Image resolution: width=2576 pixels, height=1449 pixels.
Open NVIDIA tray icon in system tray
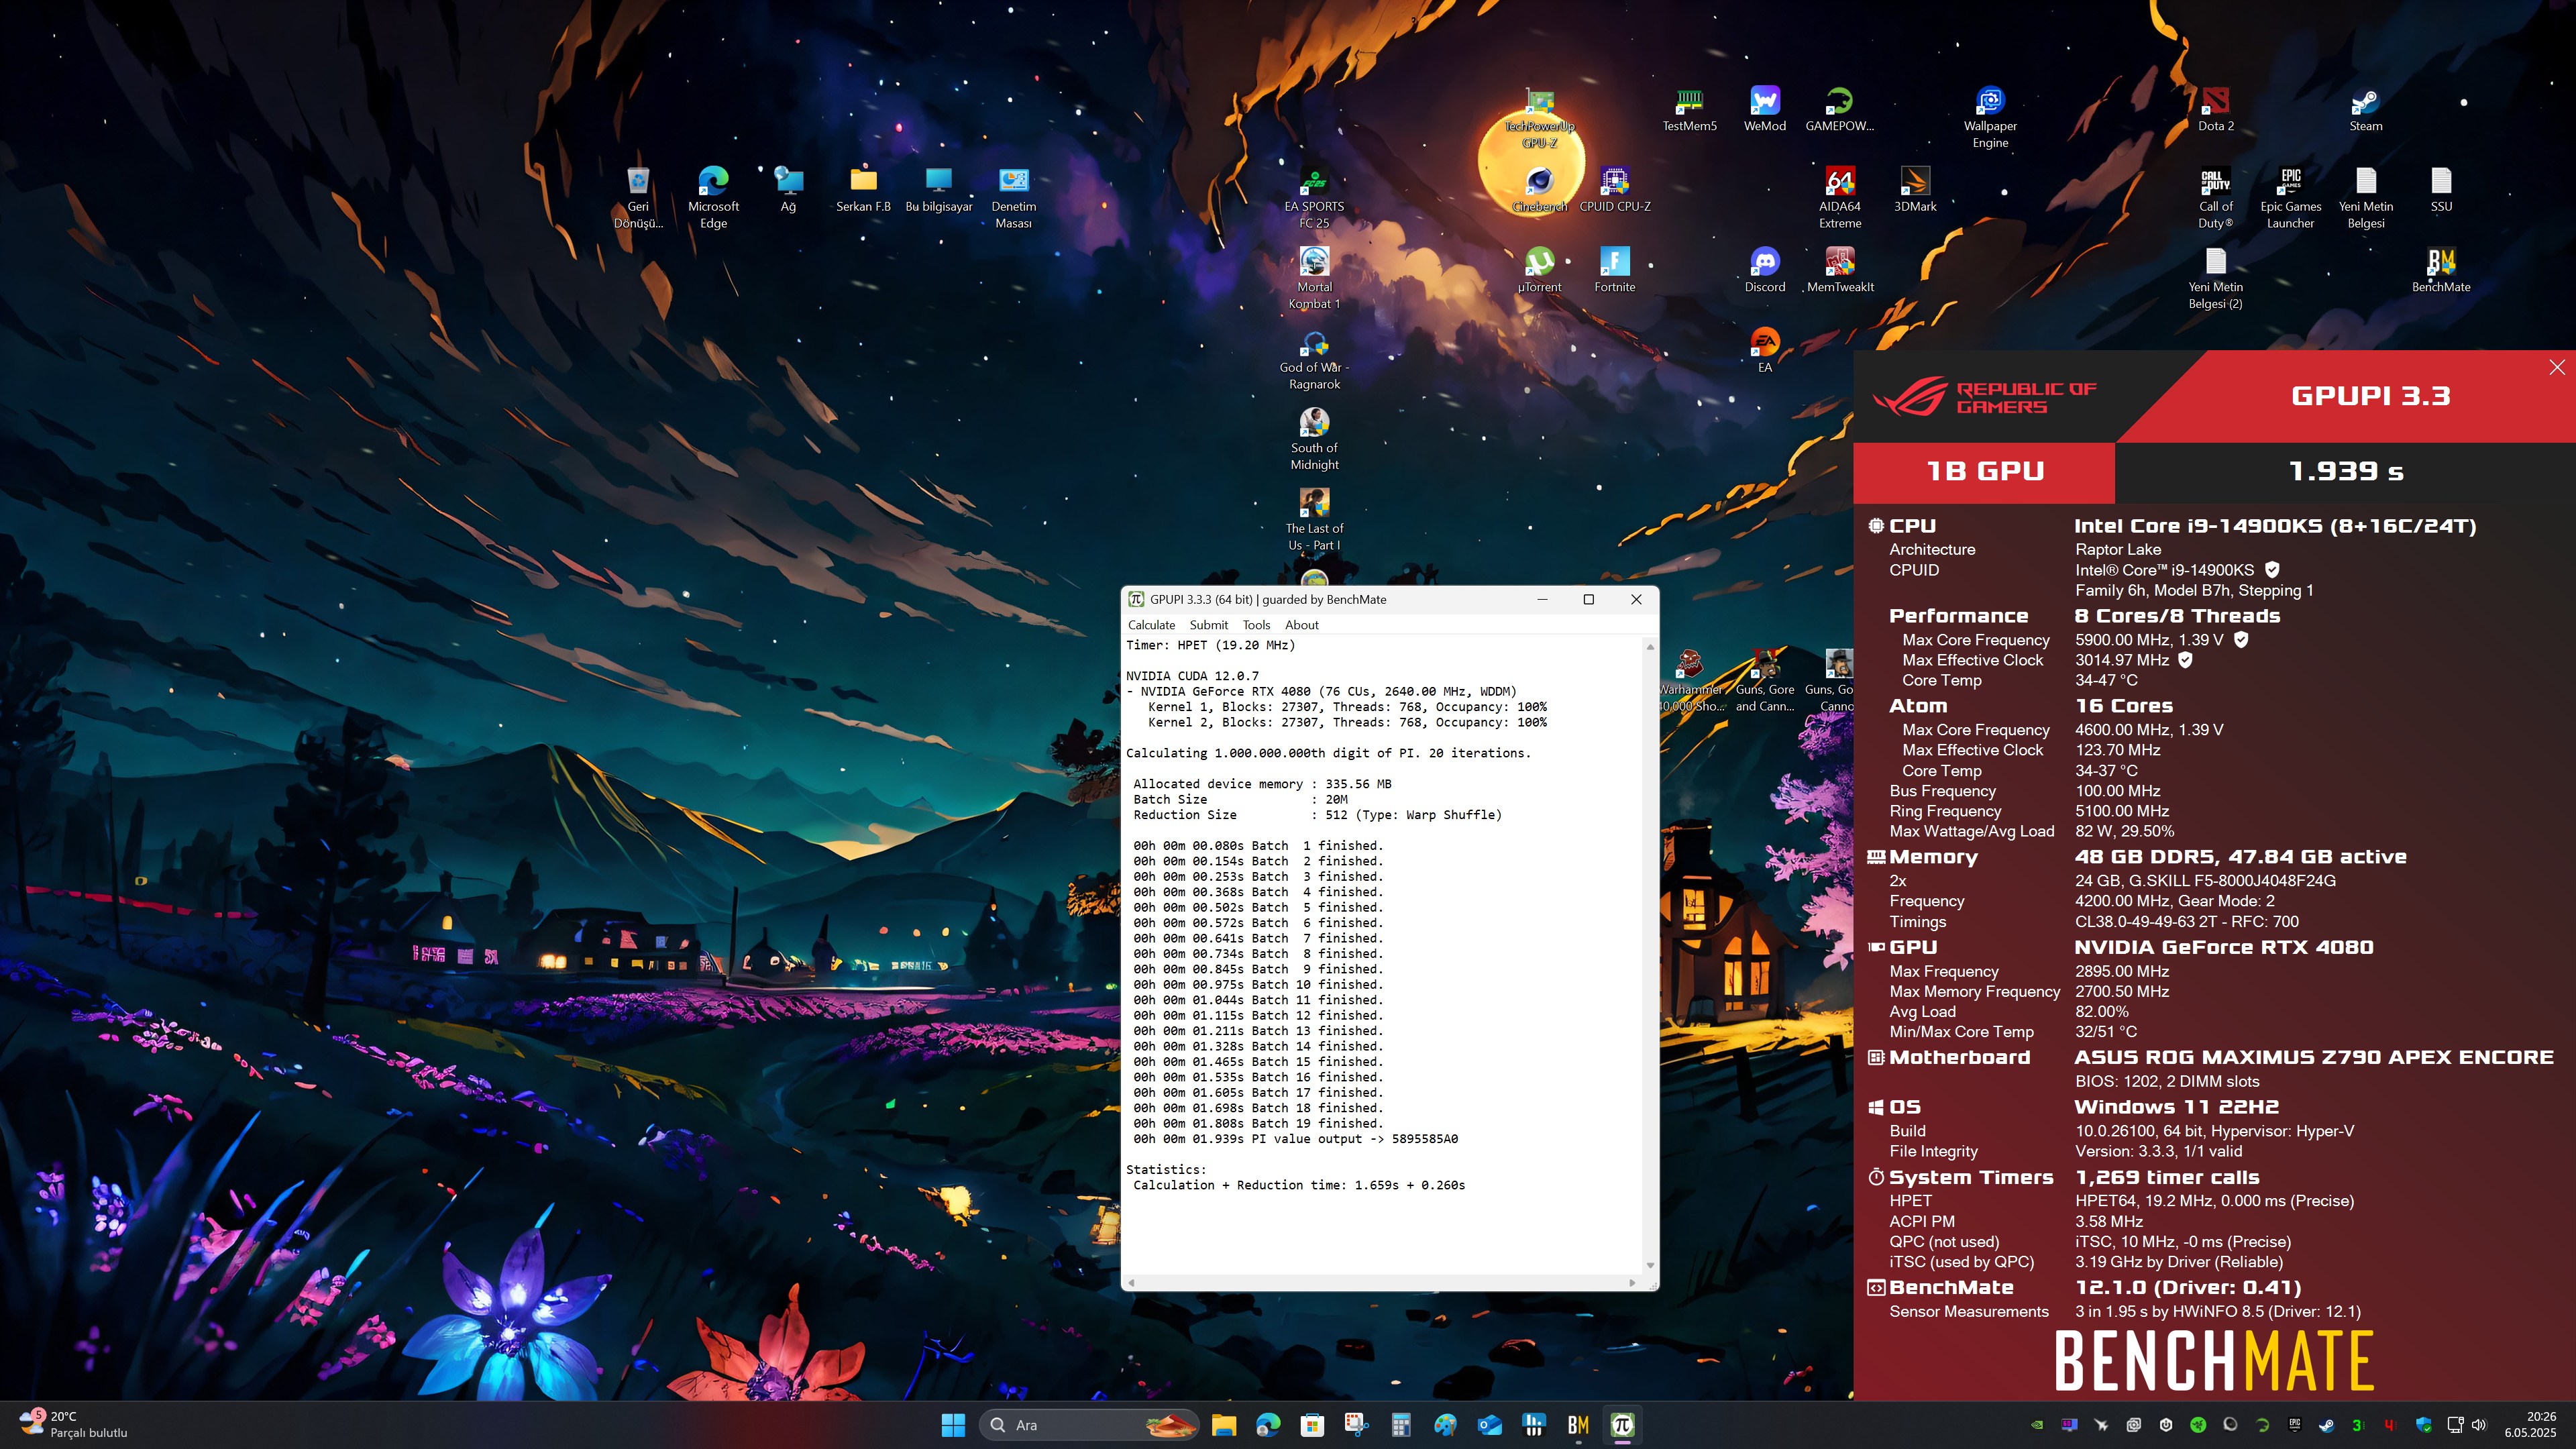click(2037, 1425)
